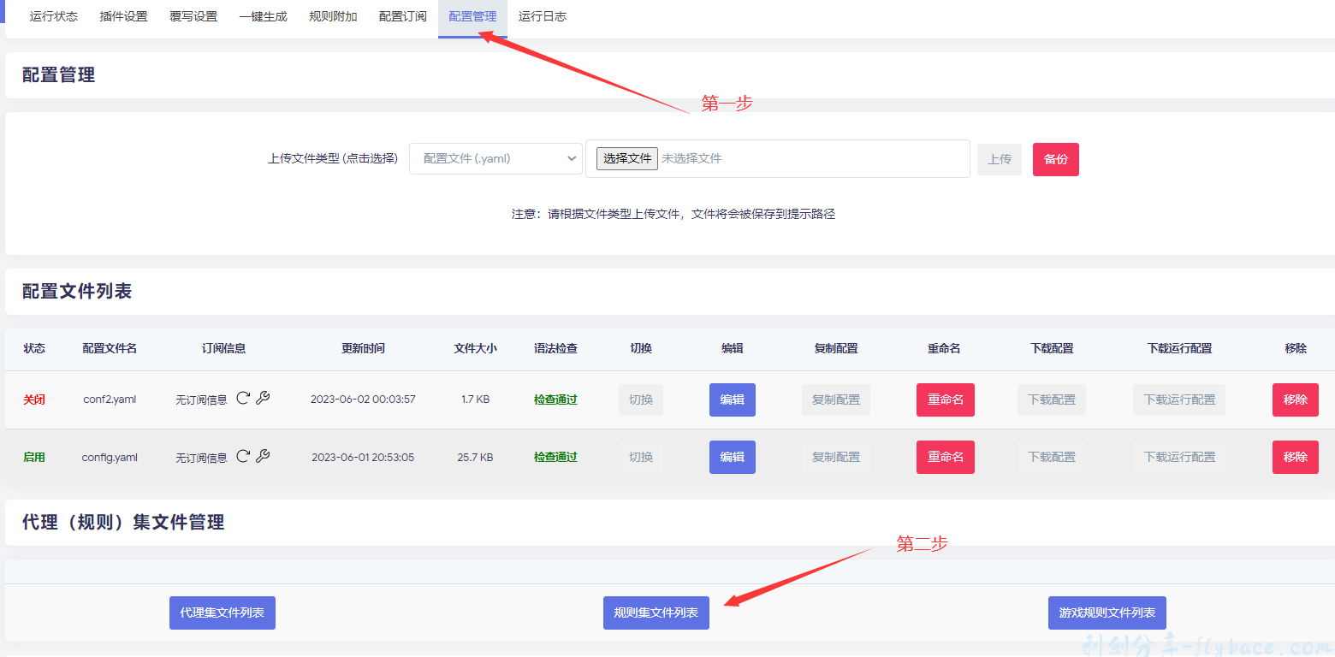This screenshot has width=1335, height=657.
Task: Open the 代理集文件列表
Action: click(x=222, y=613)
